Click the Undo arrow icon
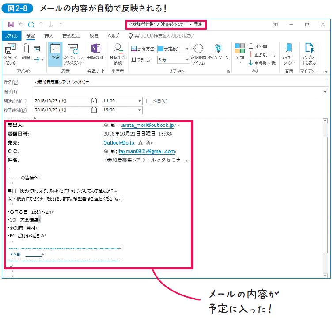 21,25
